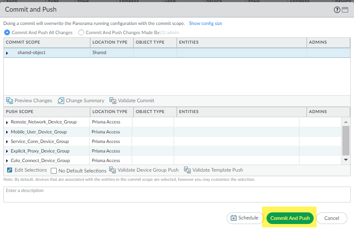Click the Preview Changes icon
Screen dimensions: 354x229
coord(10,101)
